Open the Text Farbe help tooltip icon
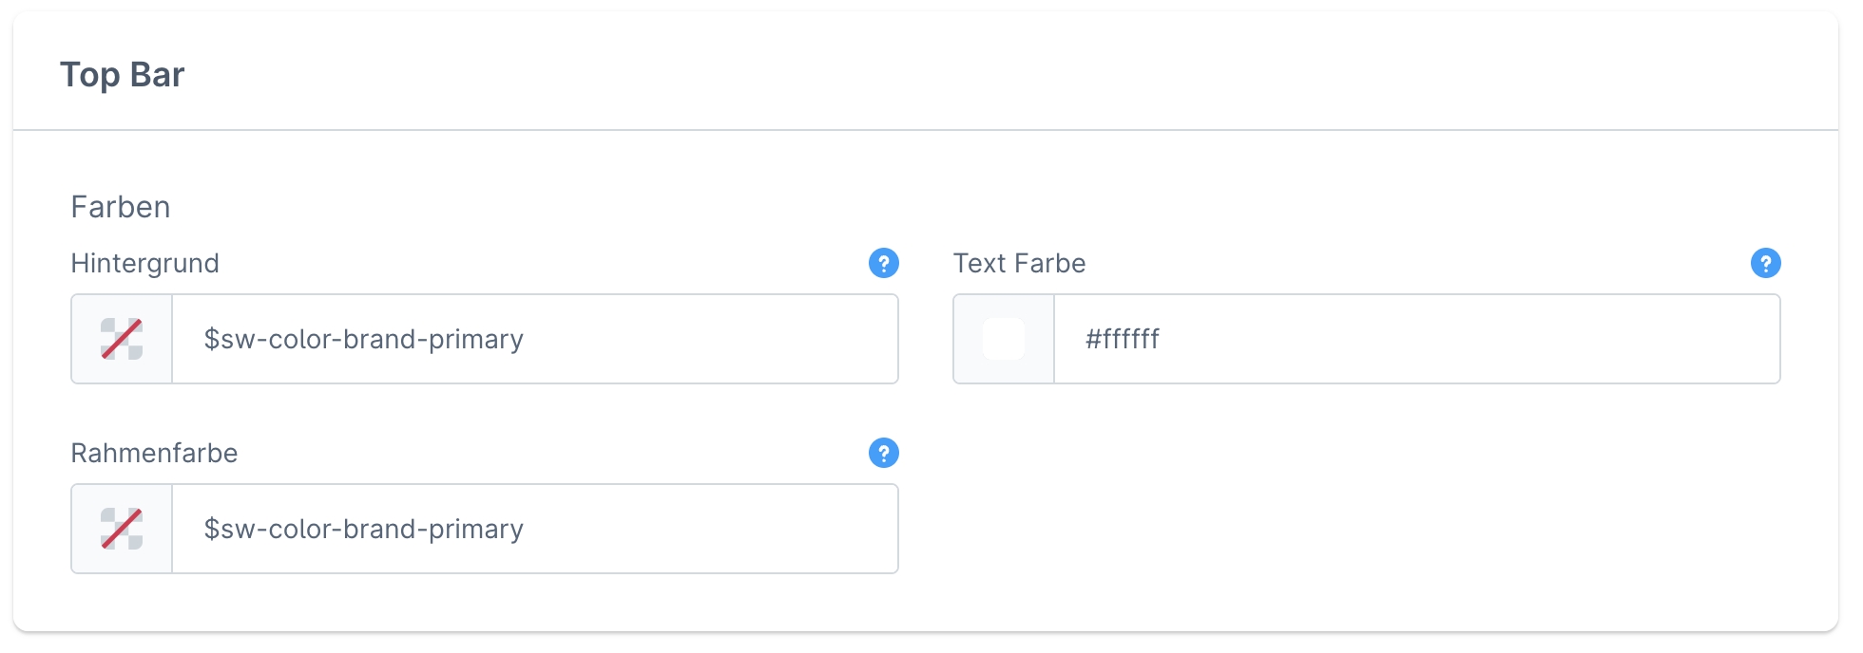 pyautogui.click(x=1765, y=263)
